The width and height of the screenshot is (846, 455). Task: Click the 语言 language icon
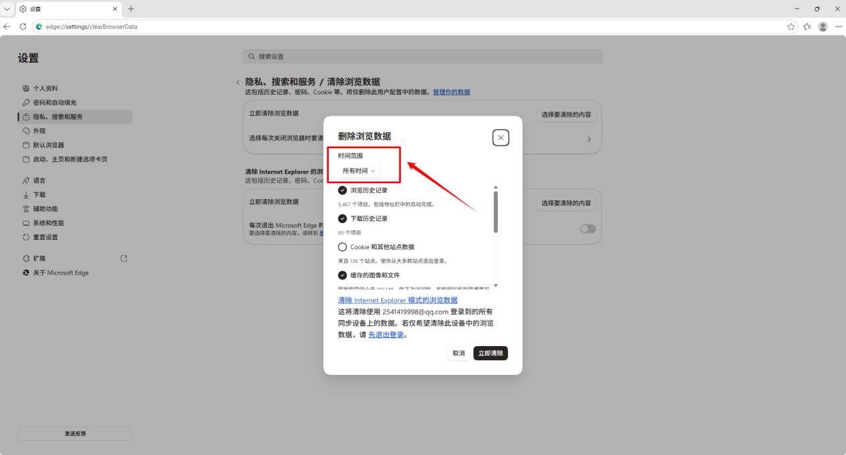coord(26,180)
